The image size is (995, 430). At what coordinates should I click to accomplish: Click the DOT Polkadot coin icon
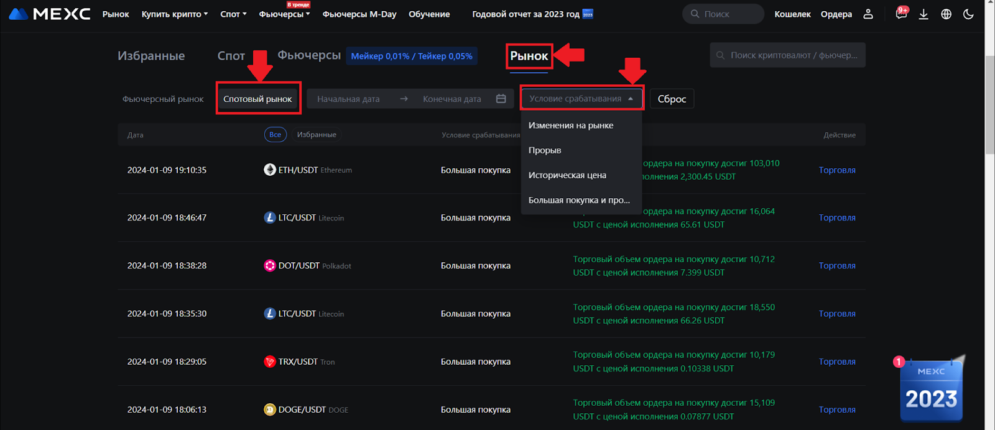(x=270, y=265)
